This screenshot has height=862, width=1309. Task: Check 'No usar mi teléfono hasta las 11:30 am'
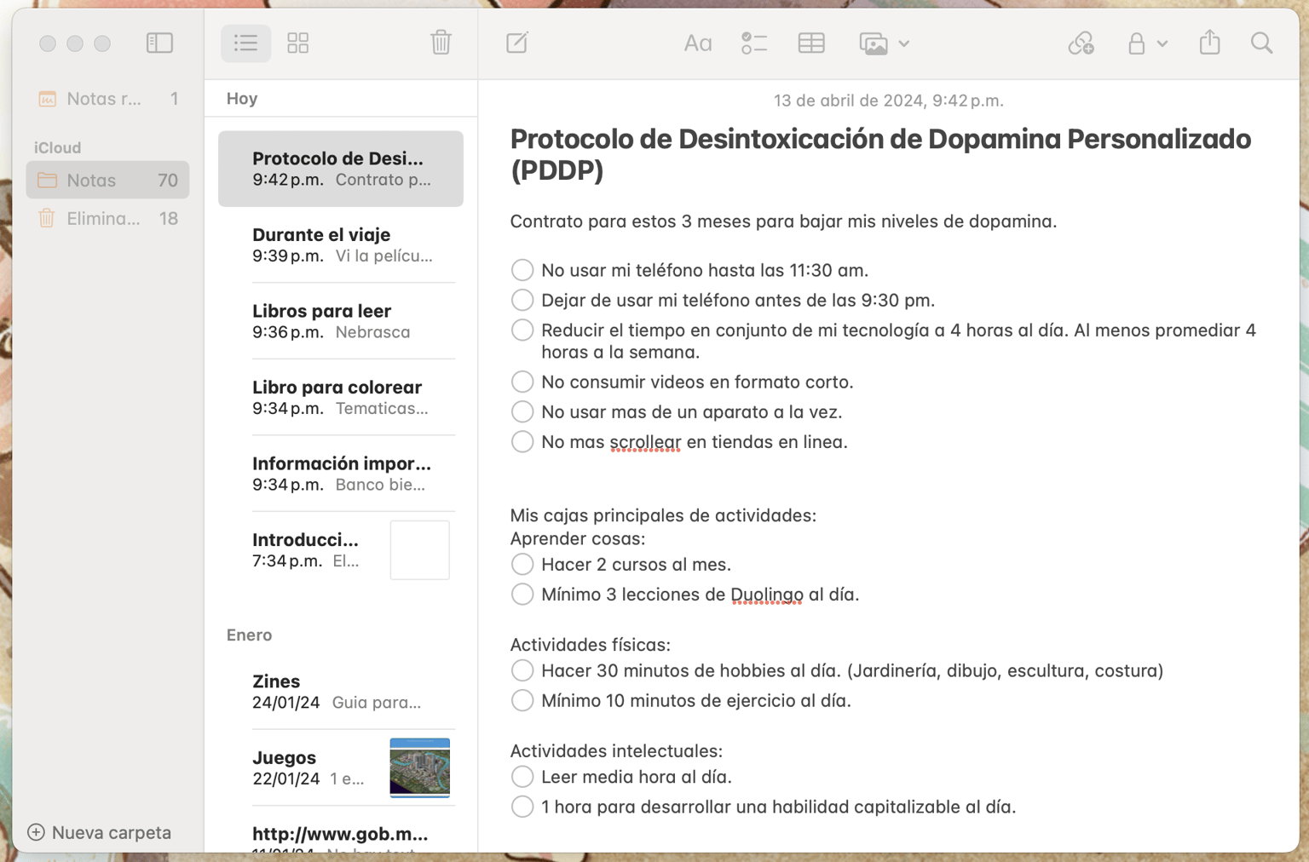point(522,270)
